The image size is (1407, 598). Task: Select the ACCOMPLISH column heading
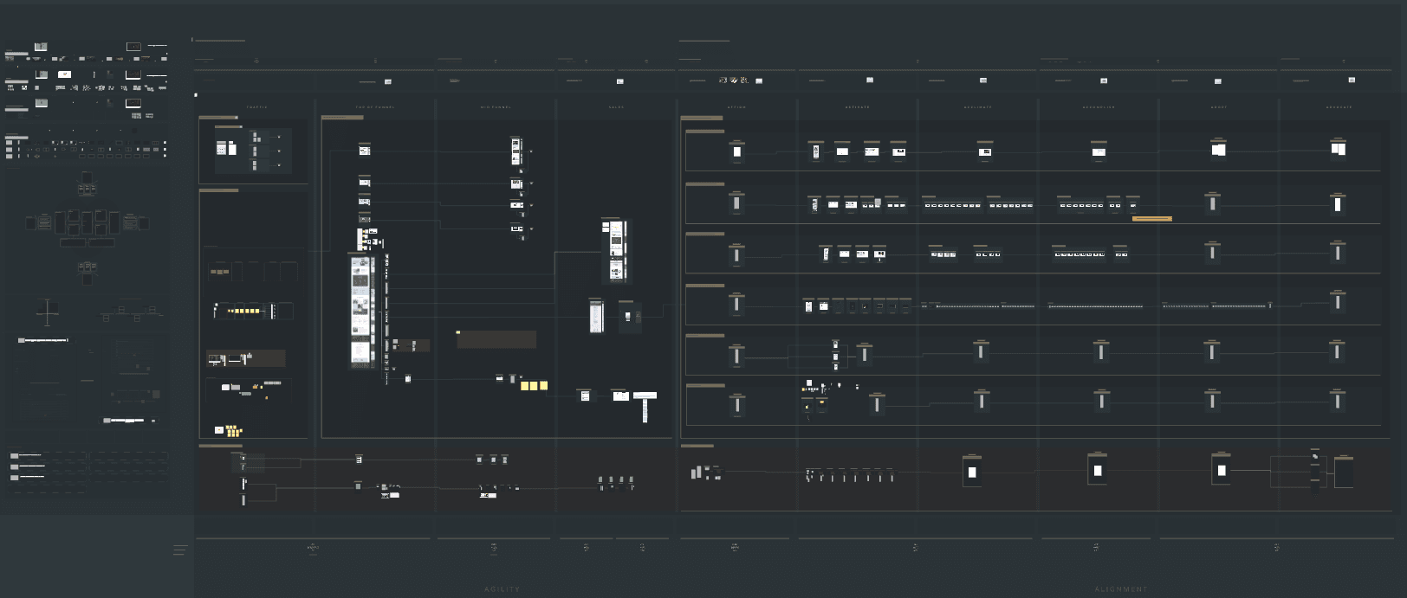coord(1099,107)
